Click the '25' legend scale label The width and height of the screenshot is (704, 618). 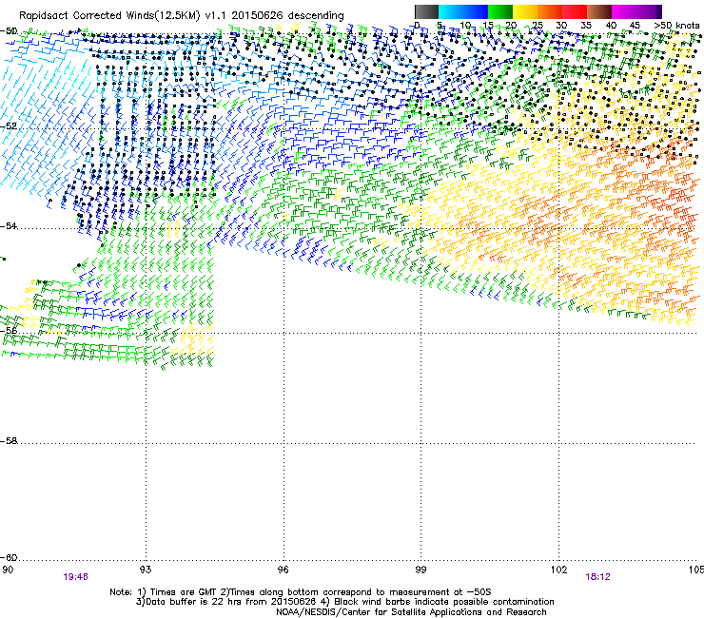pyautogui.click(x=538, y=26)
